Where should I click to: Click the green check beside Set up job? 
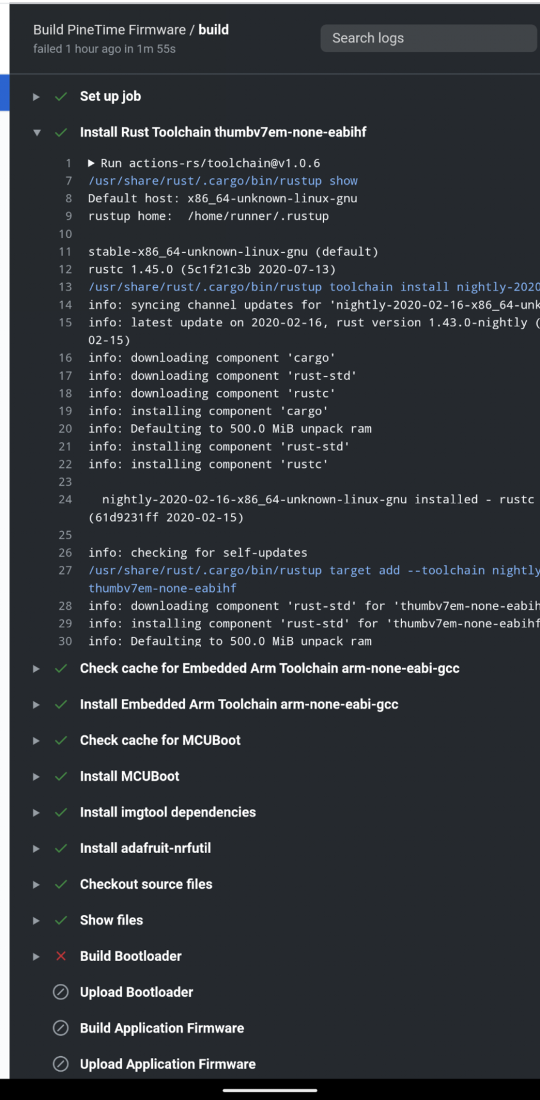61,96
